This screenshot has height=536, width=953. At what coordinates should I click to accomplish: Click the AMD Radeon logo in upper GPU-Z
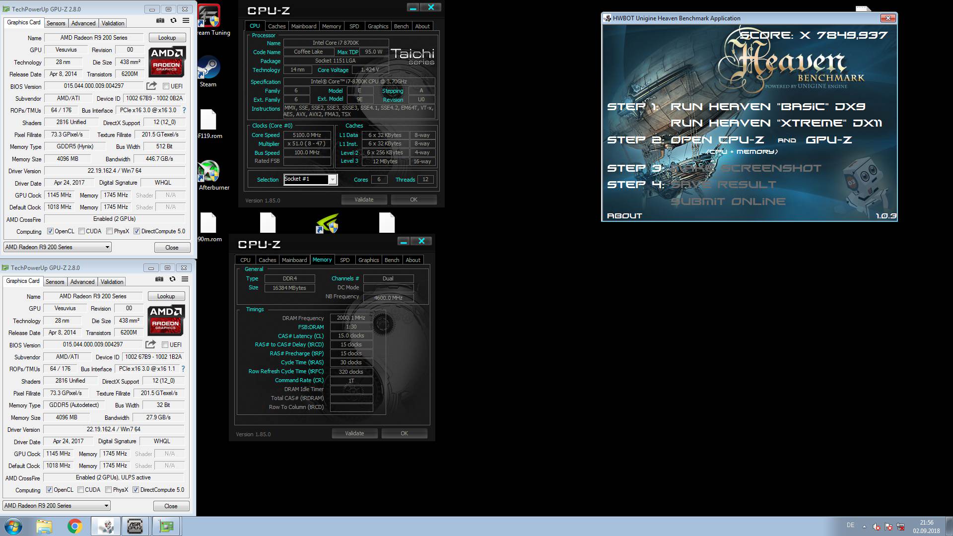[x=167, y=62]
